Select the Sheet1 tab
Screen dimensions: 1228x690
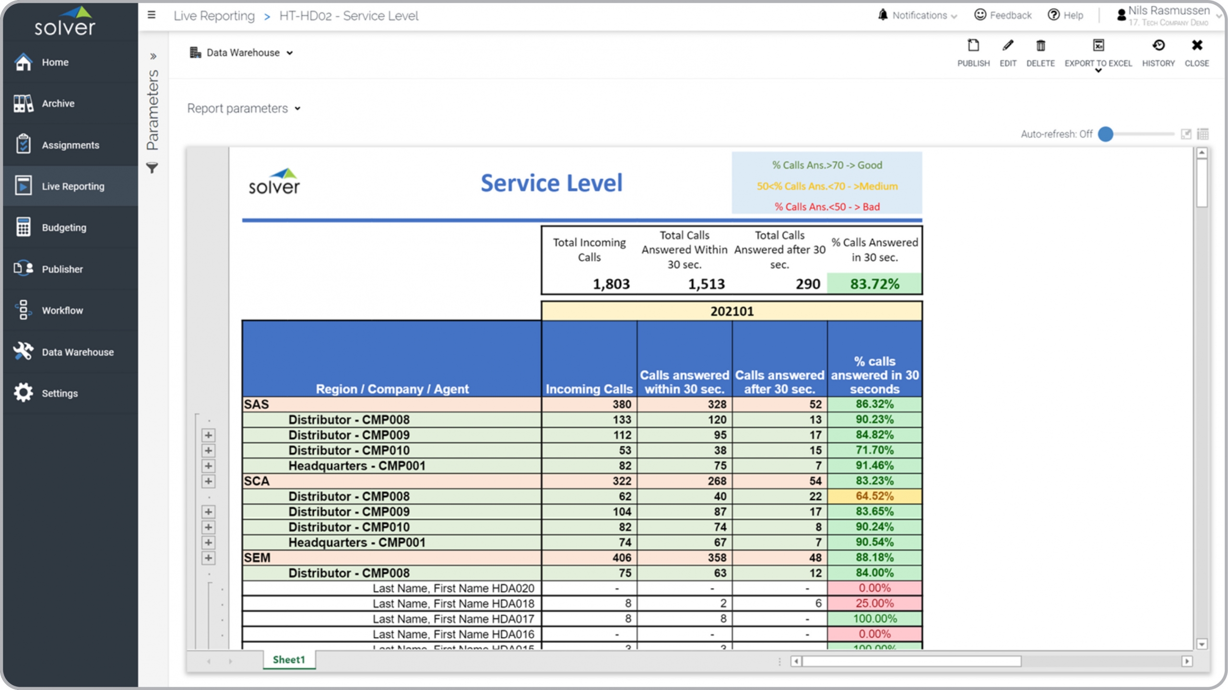point(289,660)
